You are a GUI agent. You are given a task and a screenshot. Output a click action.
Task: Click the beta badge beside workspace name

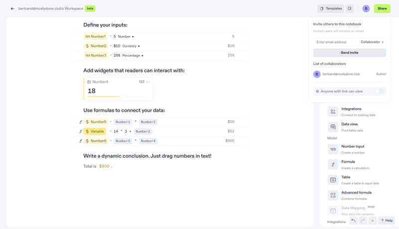90,8
